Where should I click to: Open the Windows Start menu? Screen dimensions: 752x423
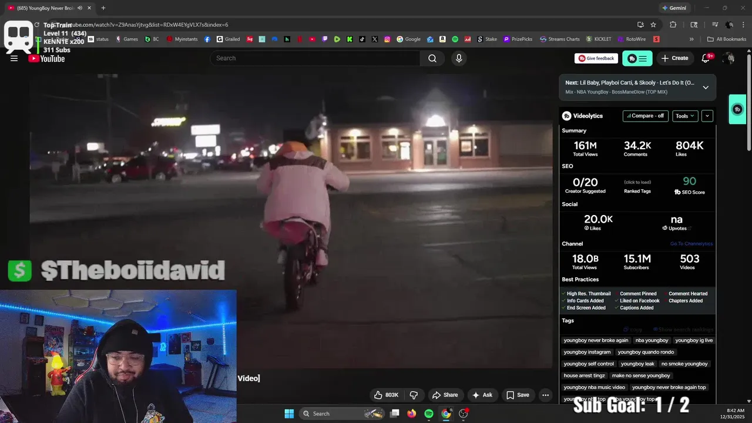(x=289, y=414)
